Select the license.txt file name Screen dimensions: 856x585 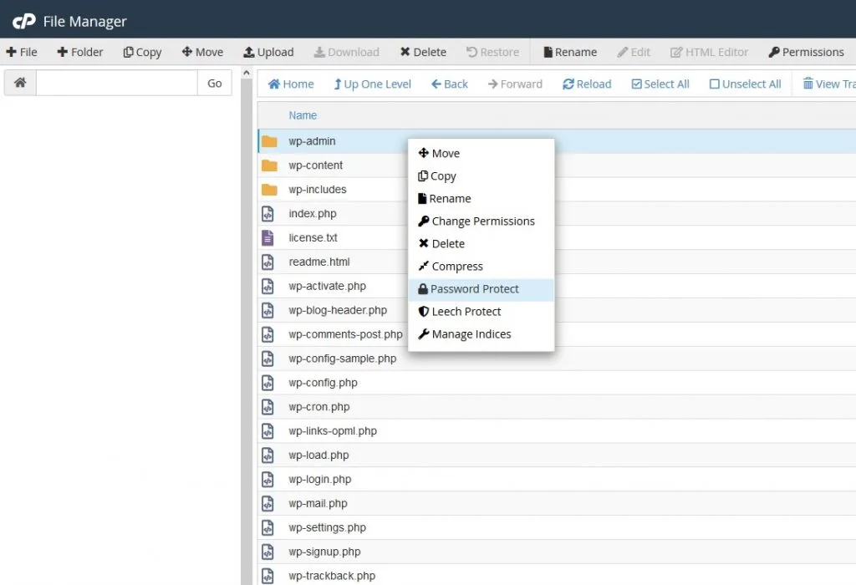pyautogui.click(x=313, y=237)
